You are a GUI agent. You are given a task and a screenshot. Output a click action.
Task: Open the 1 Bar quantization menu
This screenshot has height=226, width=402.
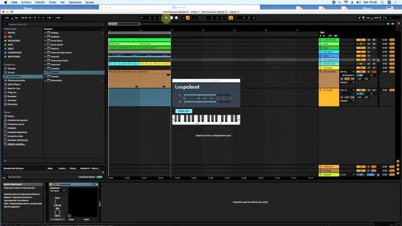58,18
